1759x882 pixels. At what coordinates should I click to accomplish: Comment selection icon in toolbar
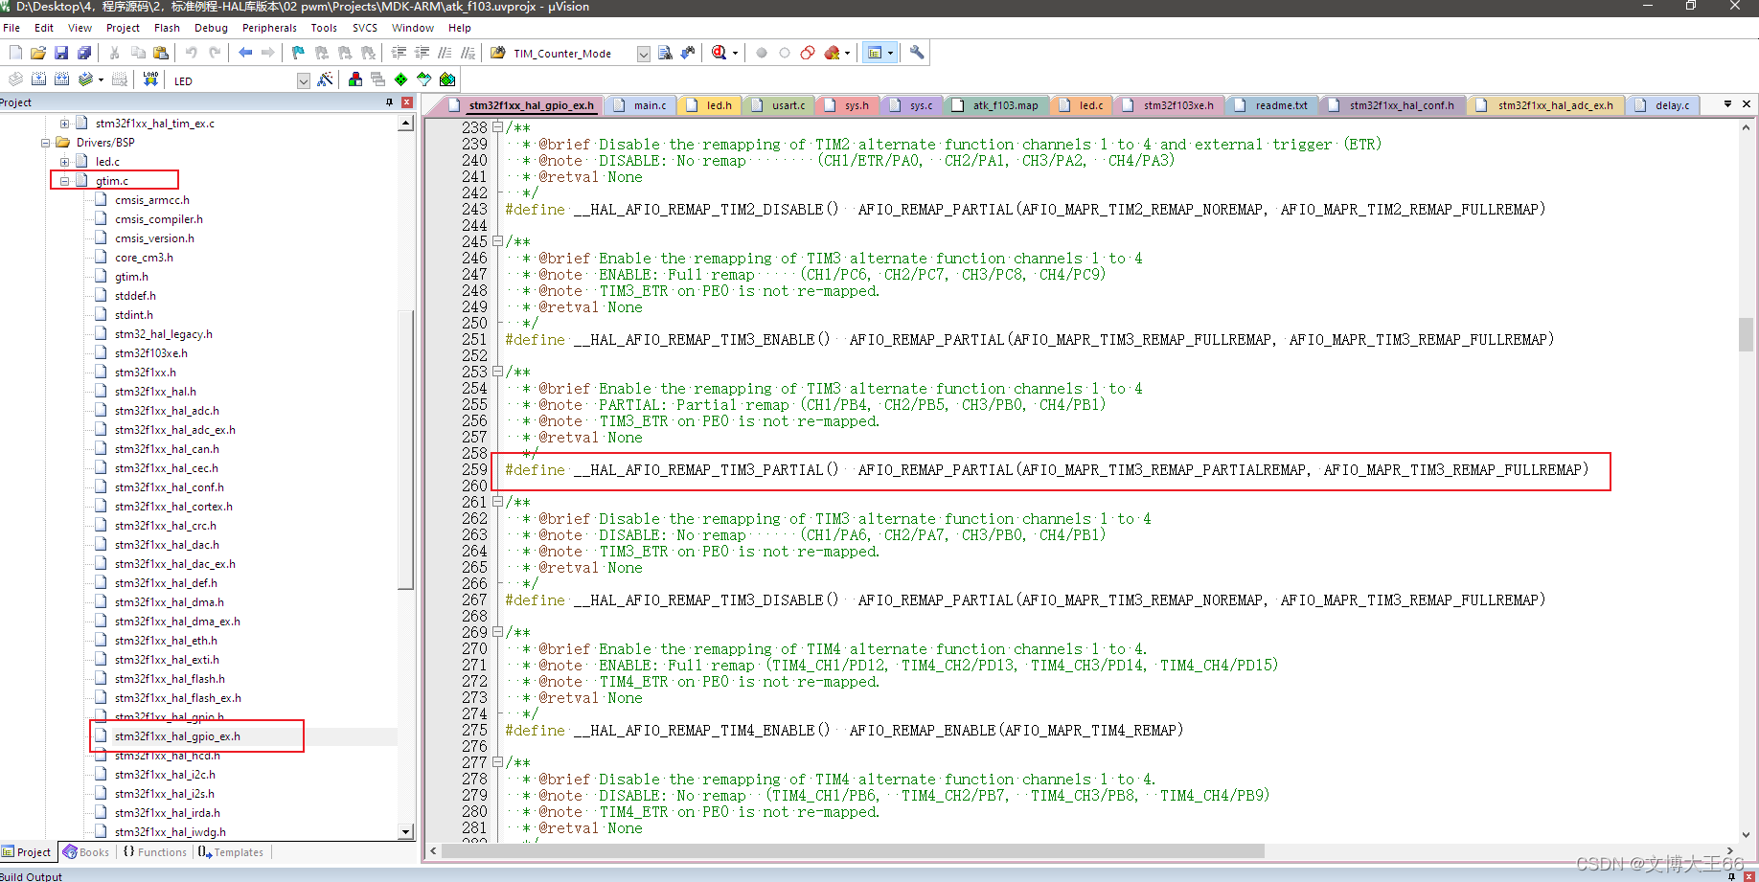click(x=445, y=53)
